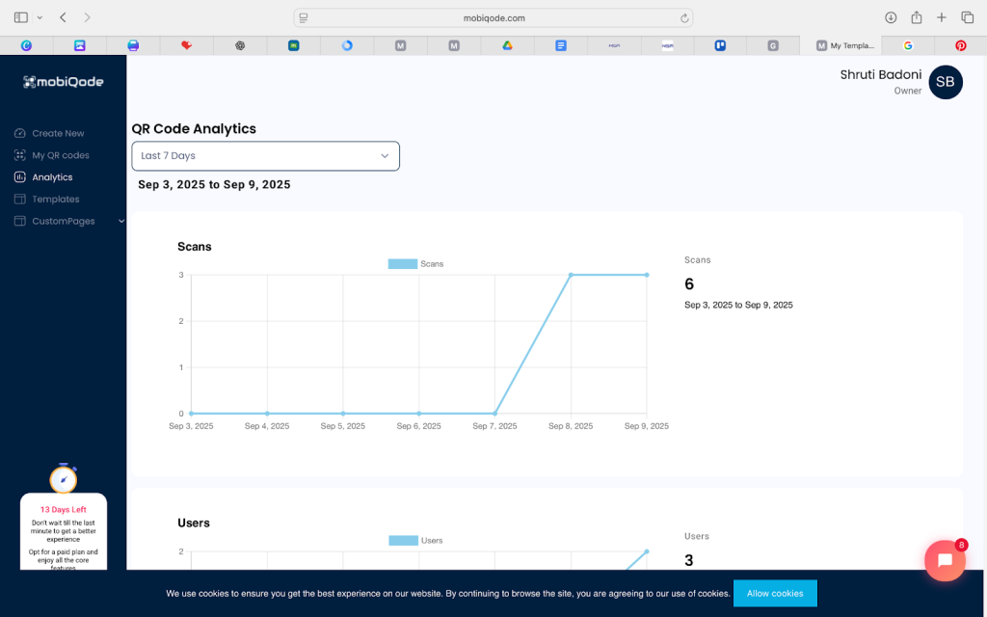The height and width of the screenshot is (617, 987).
Task: Click the mobiQode logo
Action: (x=64, y=82)
